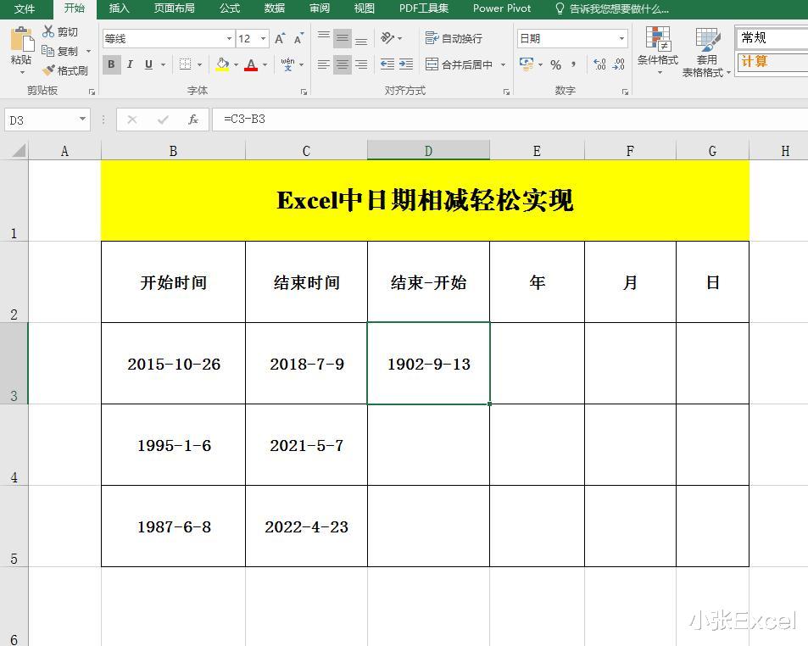The width and height of the screenshot is (808, 646).
Task: Open the 数据 ribbon tab
Action: [275, 8]
